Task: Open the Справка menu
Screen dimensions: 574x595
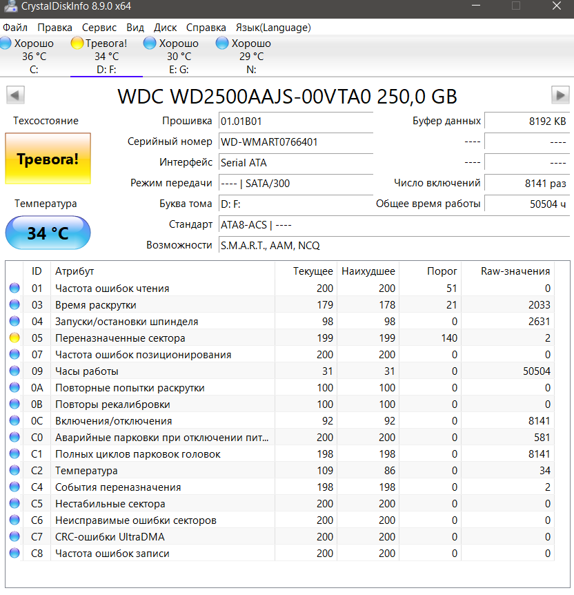Action: (x=206, y=28)
